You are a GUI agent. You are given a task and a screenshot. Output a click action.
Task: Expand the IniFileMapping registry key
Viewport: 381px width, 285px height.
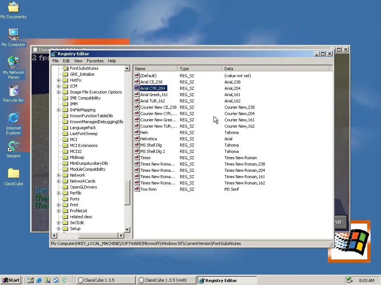58,110
